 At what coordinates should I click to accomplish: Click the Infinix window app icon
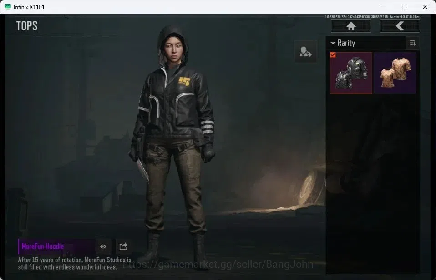pos(7,7)
